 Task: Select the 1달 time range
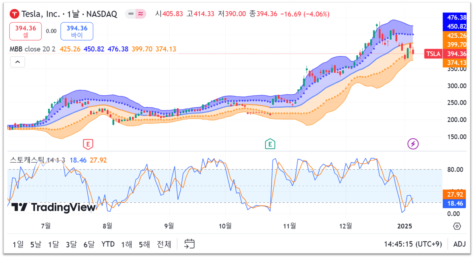pyautogui.click(x=53, y=244)
